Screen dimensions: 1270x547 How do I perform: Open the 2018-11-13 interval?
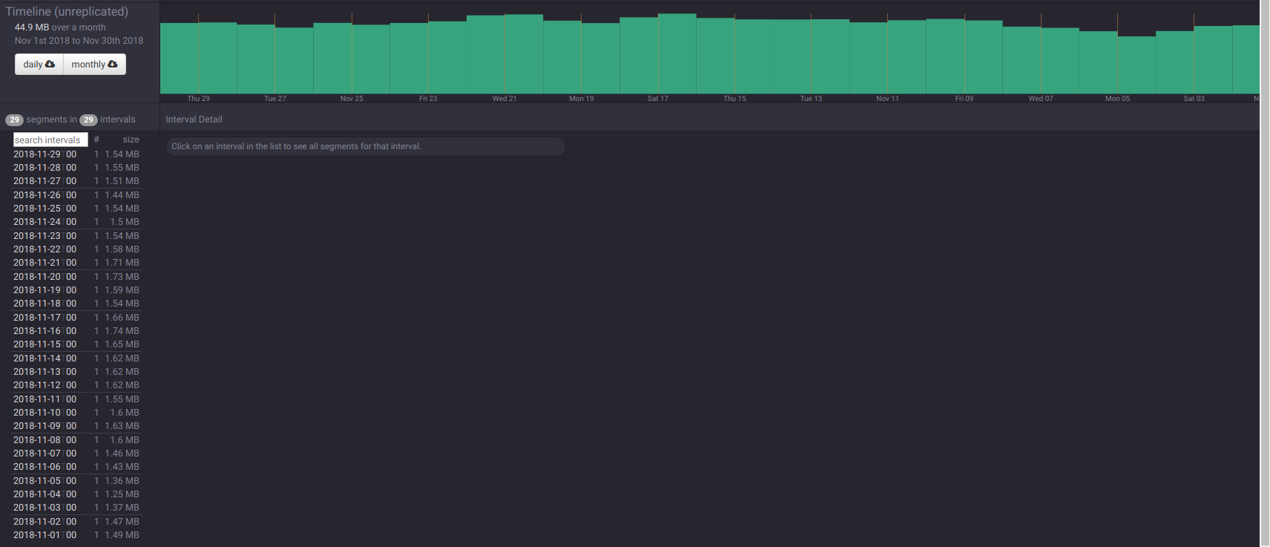tap(76, 372)
